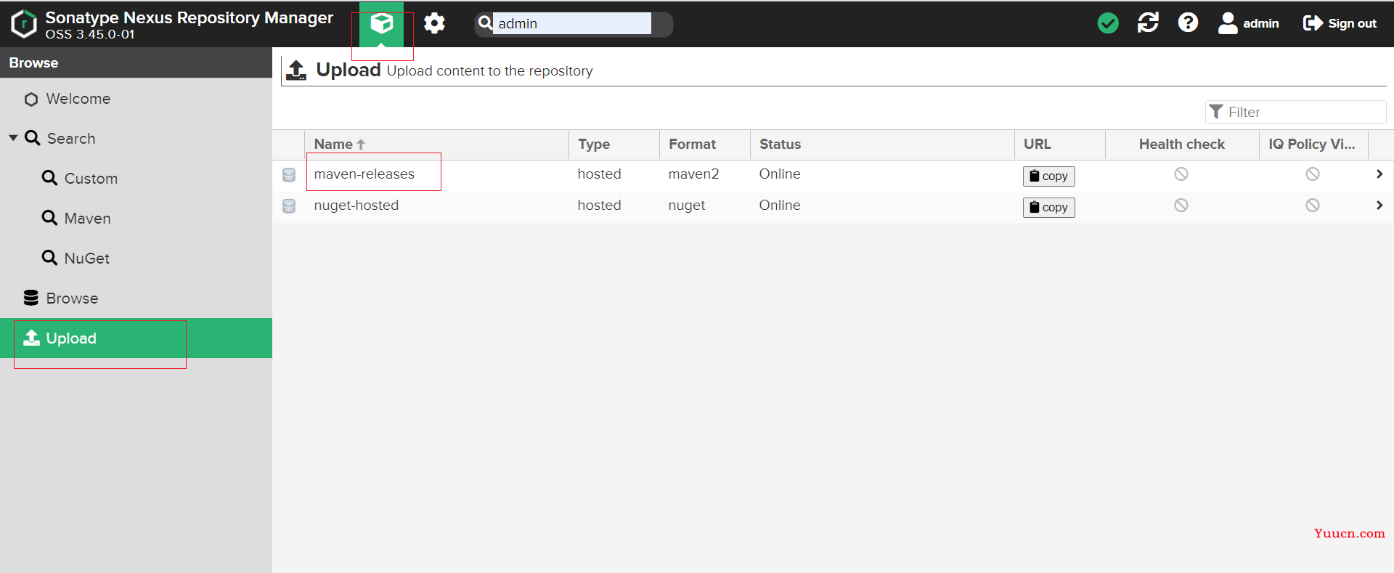The image size is (1394, 573).
Task: Click hosted type cell of maven-releases
Action: coord(600,174)
